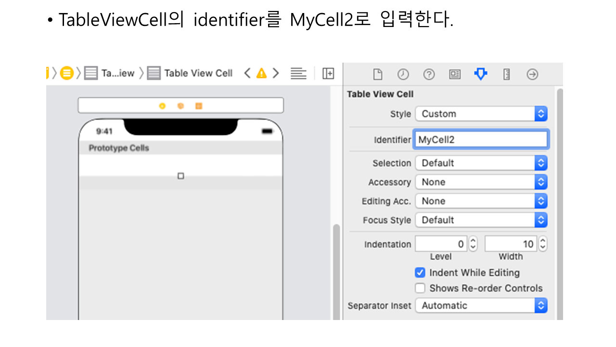Open the History inspector tab
616x347 pixels.
click(x=403, y=74)
